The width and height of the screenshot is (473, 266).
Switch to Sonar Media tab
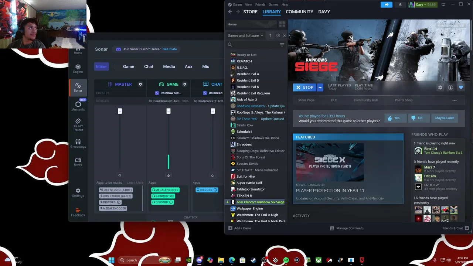[x=169, y=66]
